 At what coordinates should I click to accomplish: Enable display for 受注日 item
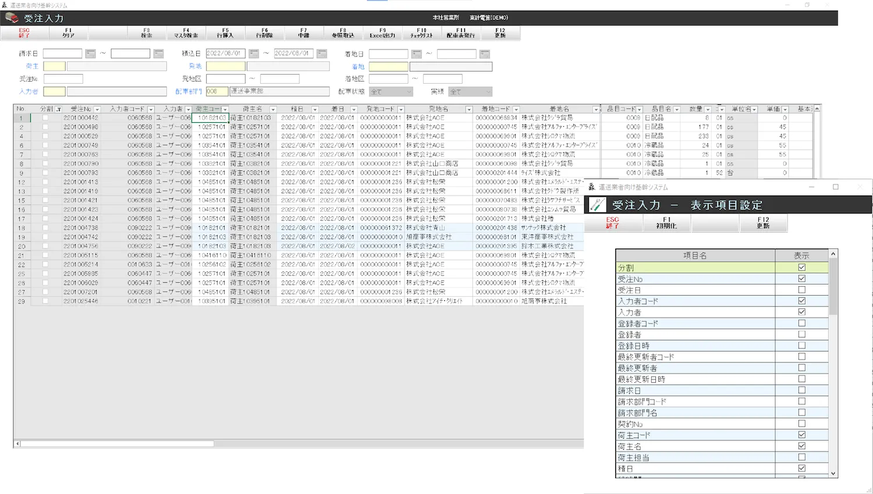point(801,290)
